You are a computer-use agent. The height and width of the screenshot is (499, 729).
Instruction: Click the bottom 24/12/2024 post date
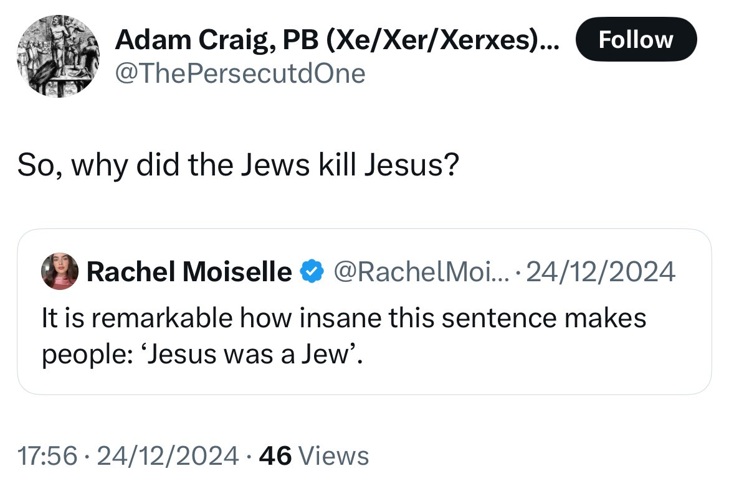(168, 456)
